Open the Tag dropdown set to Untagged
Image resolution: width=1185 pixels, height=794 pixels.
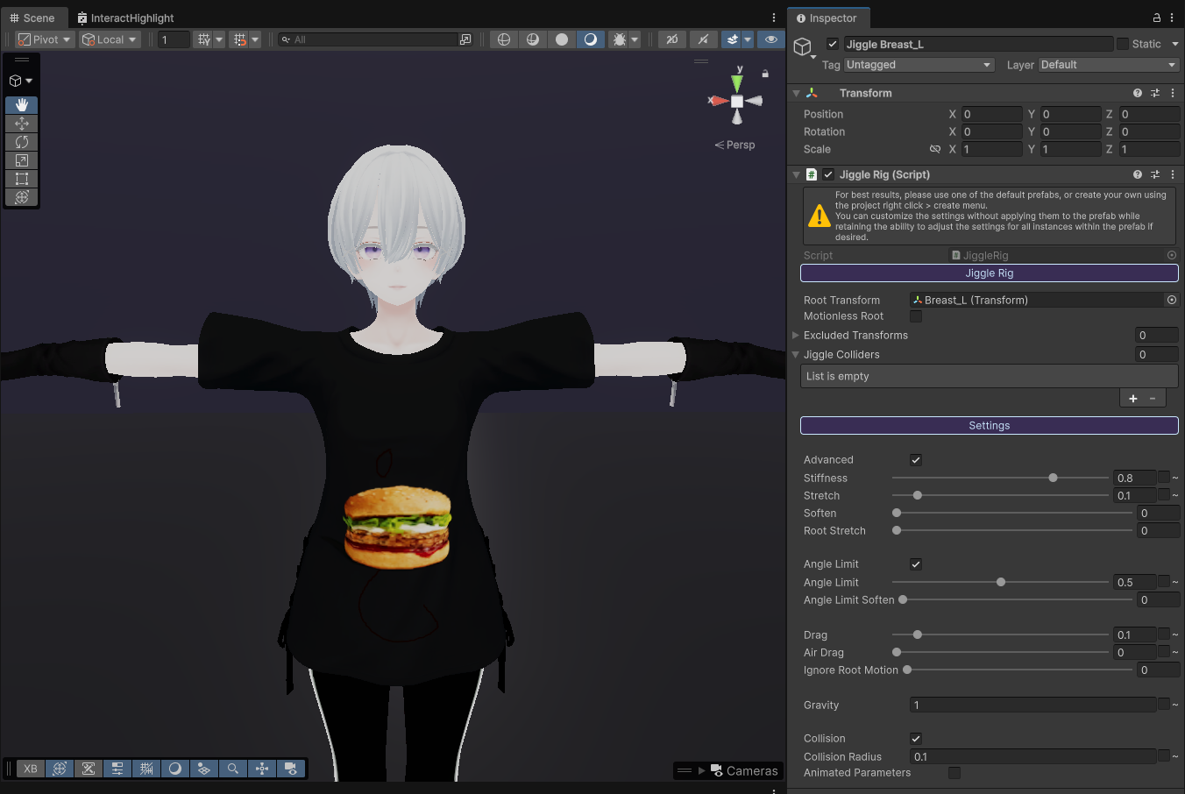[919, 64]
